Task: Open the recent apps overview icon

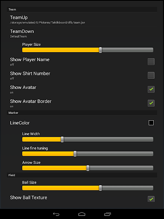Action: [x=108, y=214]
